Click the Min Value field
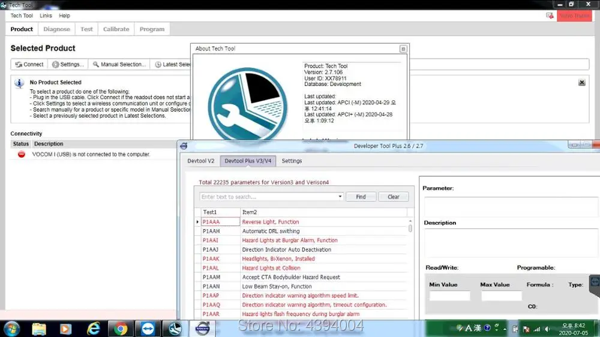The height and width of the screenshot is (337, 600). click(449, 296)
